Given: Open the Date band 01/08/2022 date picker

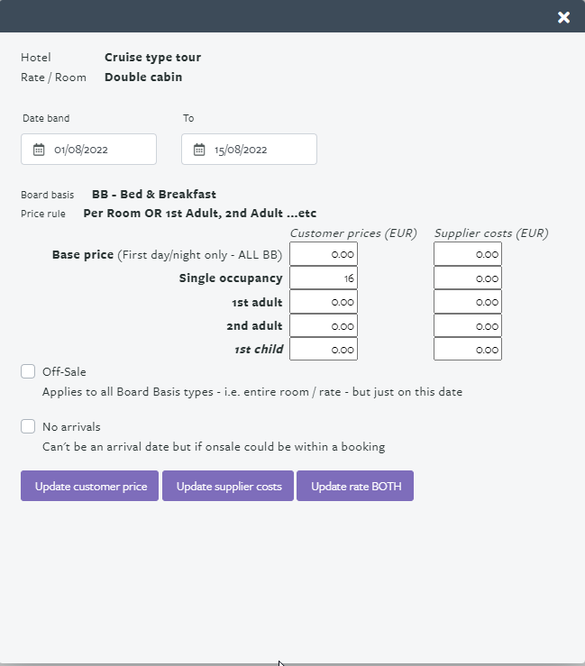Looking at the screenshot, I should click(89, 149).
